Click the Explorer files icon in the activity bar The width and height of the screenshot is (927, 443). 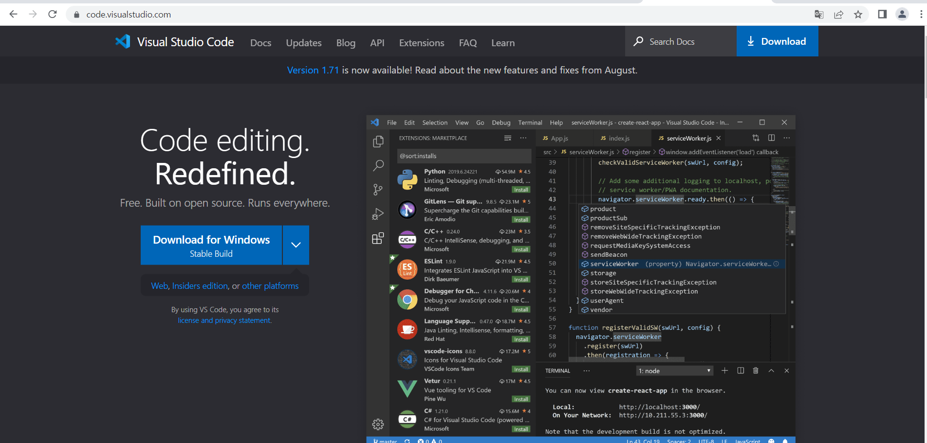point(378,142)
